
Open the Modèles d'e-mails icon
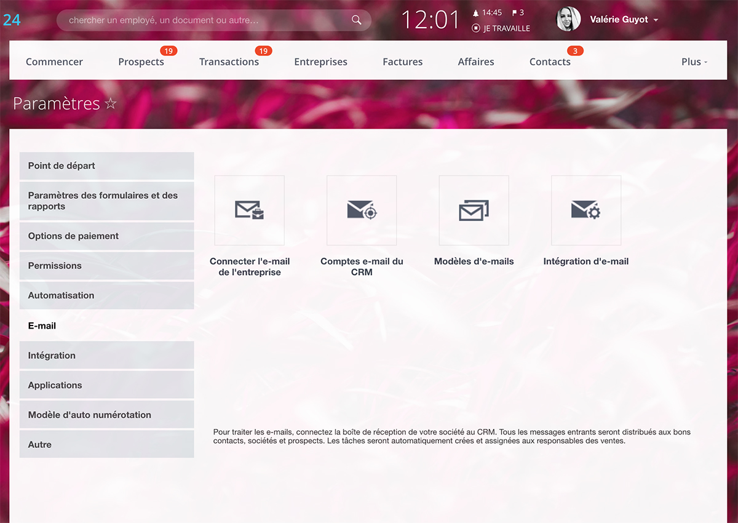(474, 210)
